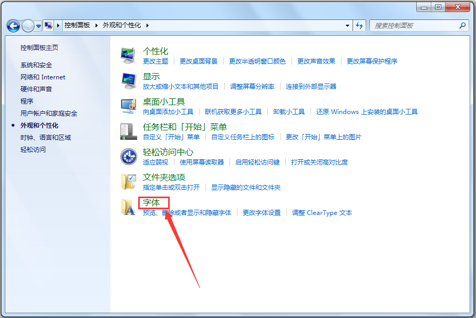Image resolution: width=476 pixels, height=318 pixels.
Task: Click the 文件夹选项 folder icon
Action: coord(129,182)
